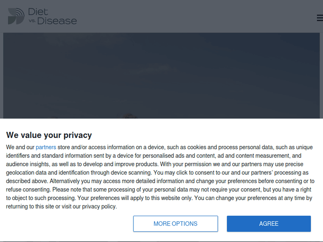Click the small 'vs.' logo text
323x242 pixels.
coord(32,20)
